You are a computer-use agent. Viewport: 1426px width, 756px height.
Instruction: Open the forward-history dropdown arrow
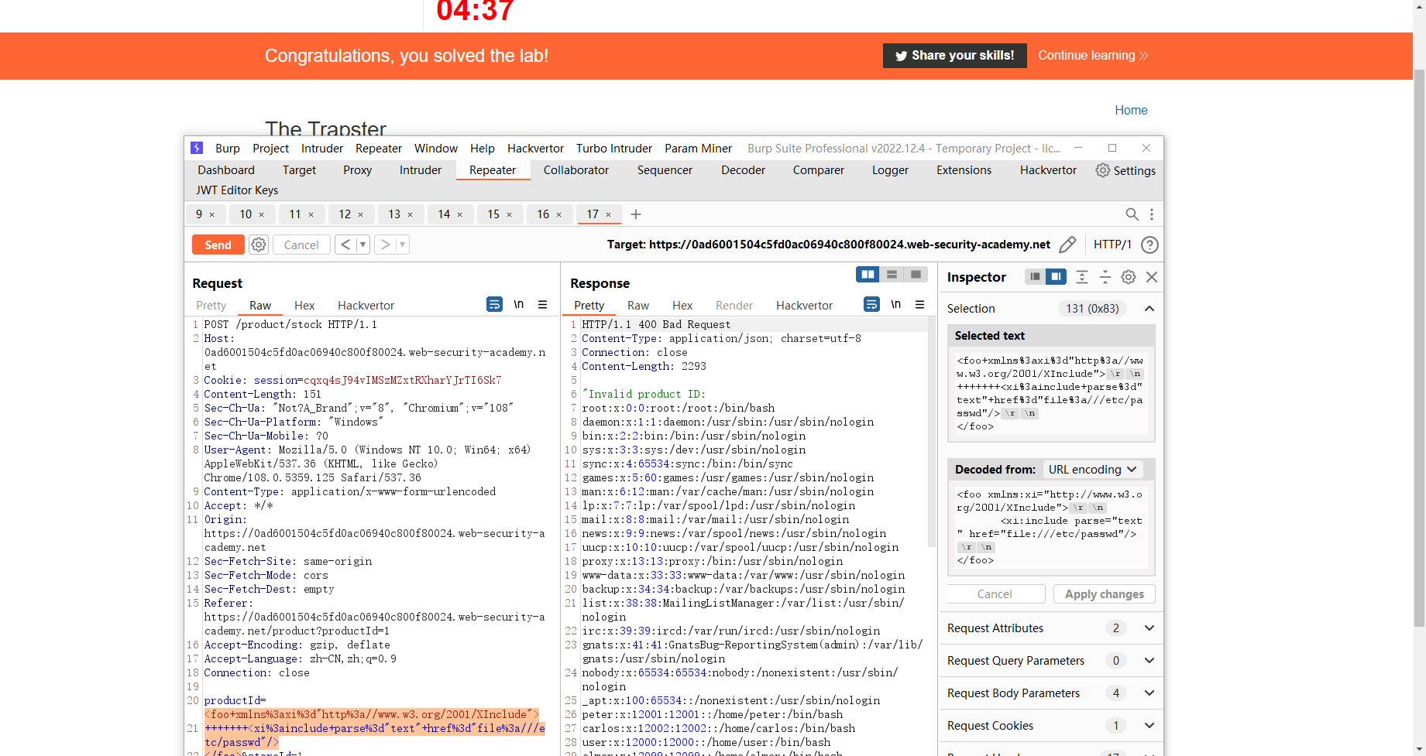coord(402,245)
